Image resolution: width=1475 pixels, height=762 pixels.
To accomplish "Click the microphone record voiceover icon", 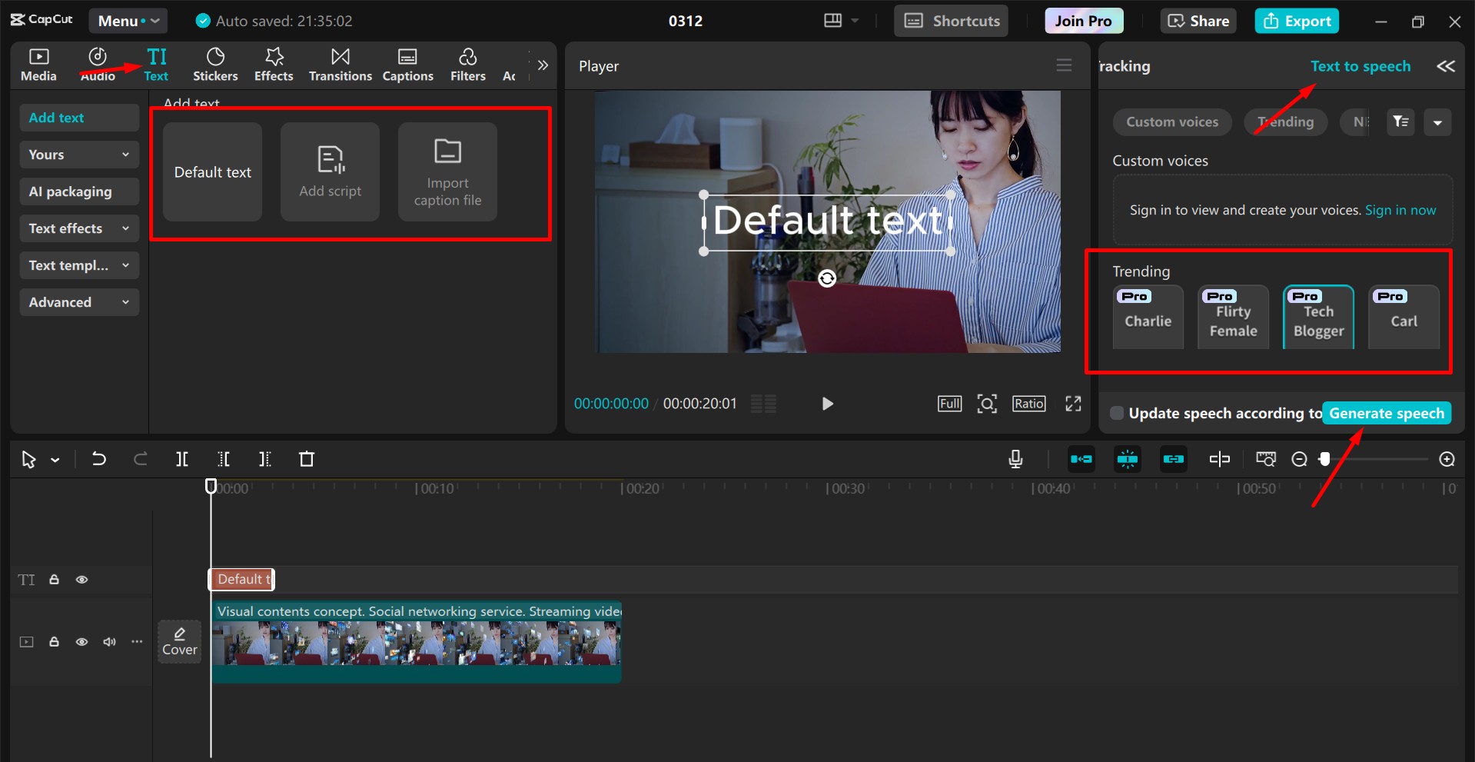I will (1015, 459).
